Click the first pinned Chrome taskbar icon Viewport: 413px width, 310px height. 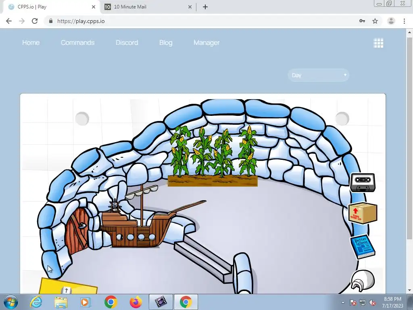click(111, 302)
